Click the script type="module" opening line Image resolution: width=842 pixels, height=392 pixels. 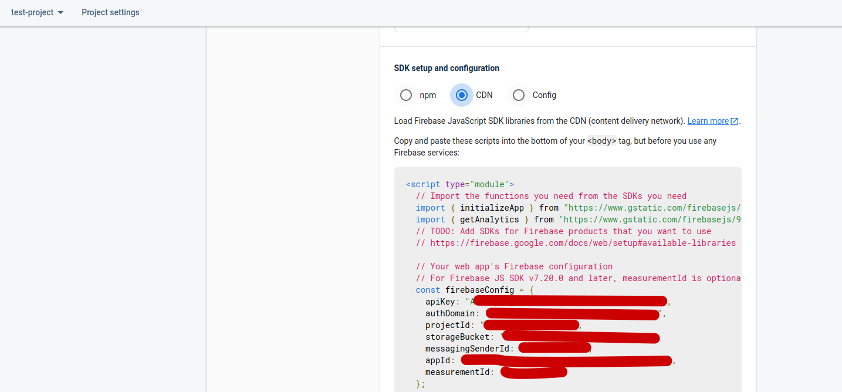(459, 184)
